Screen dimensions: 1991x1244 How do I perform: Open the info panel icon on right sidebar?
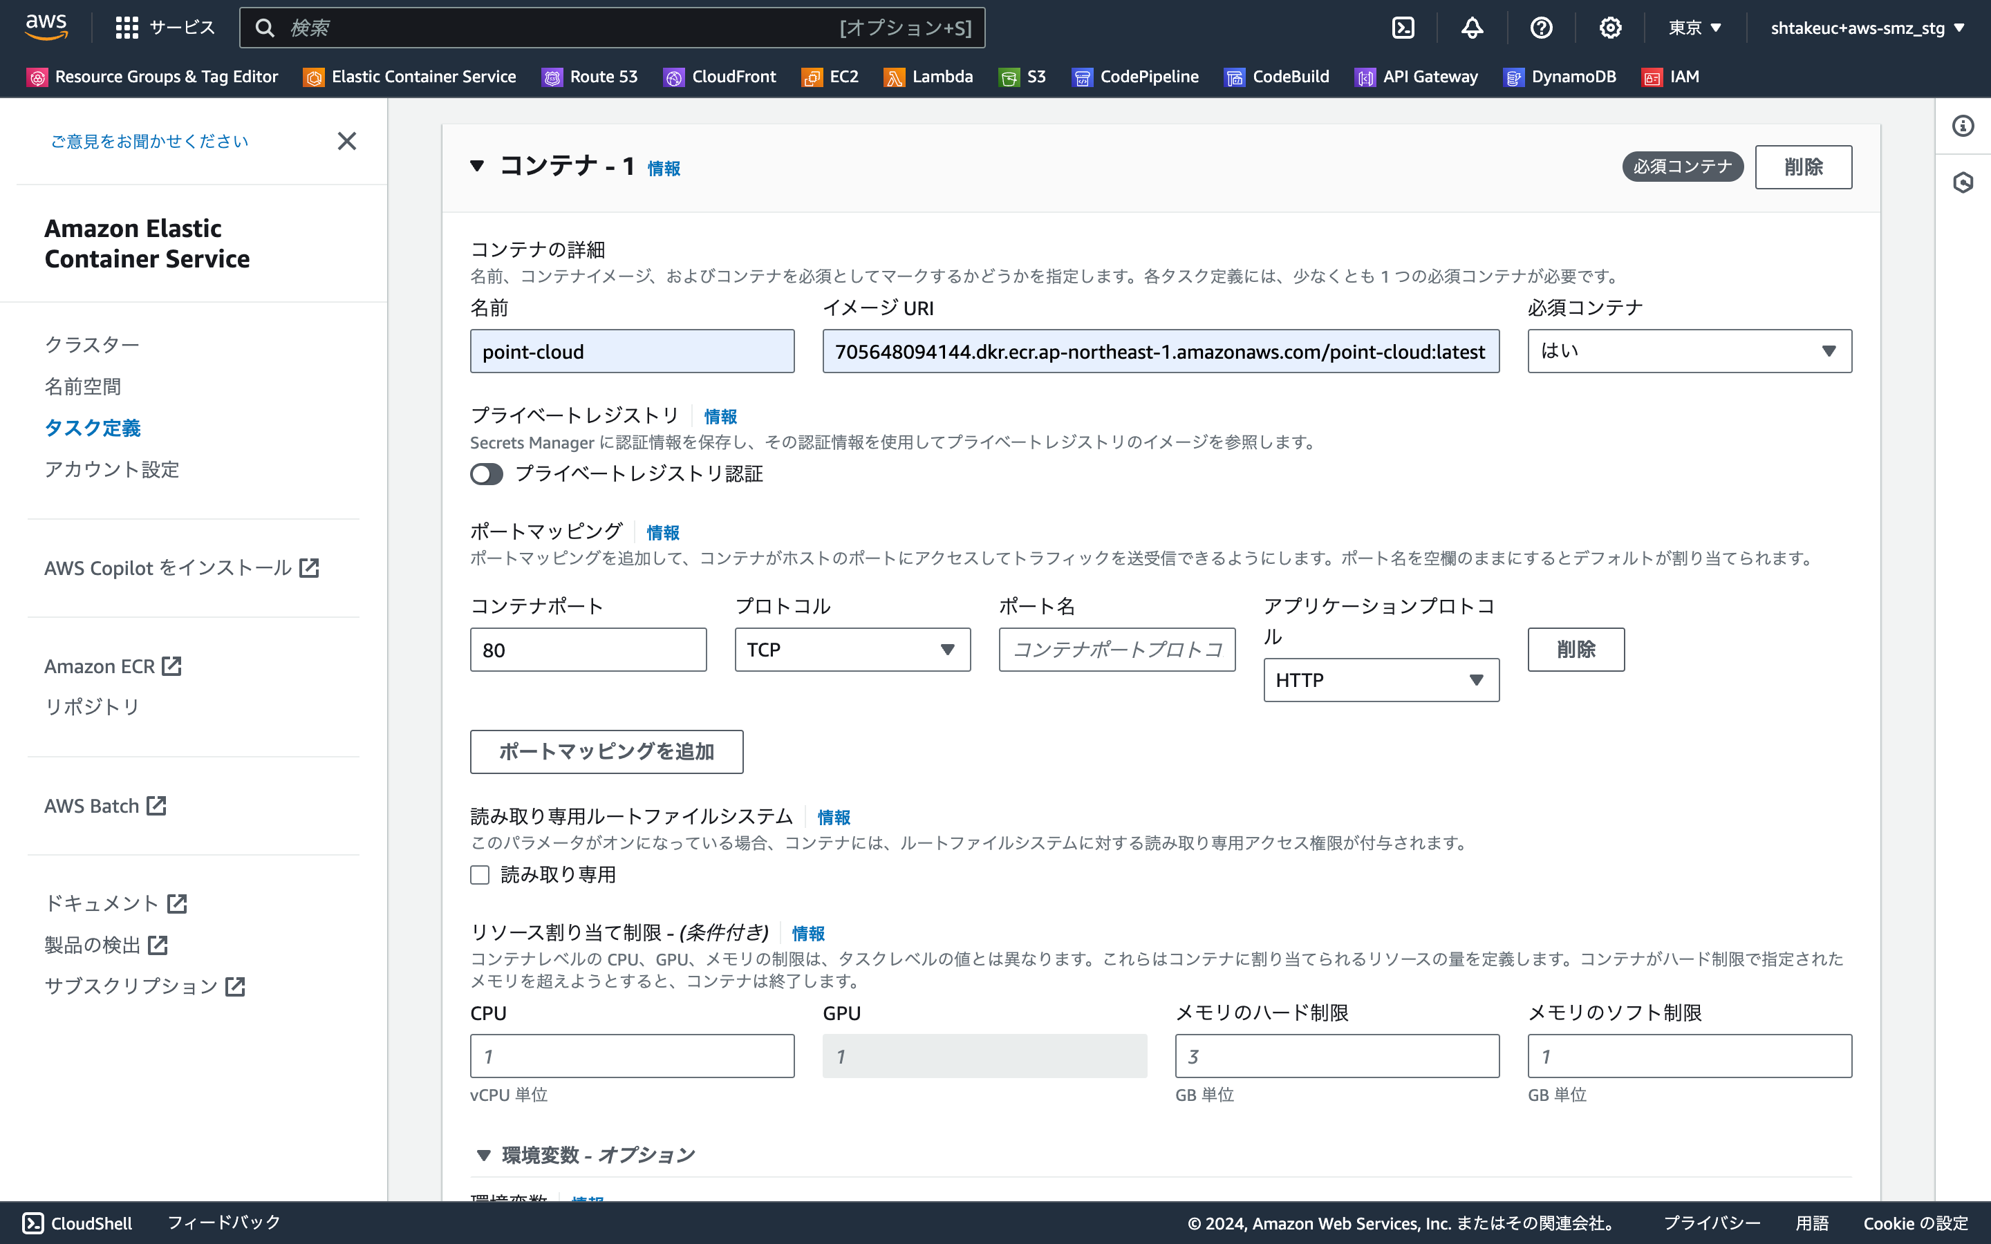point(1963,126)
